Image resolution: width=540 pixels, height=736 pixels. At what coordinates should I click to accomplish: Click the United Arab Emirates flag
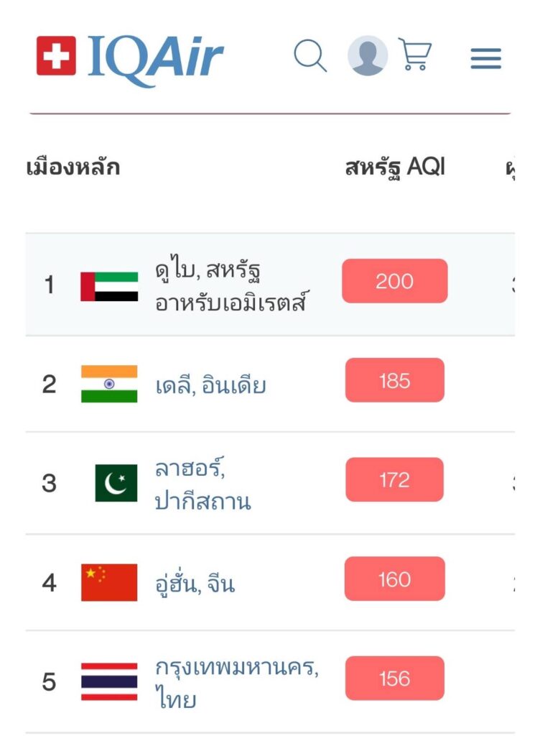pyautogui.click(x=109, y=286)
